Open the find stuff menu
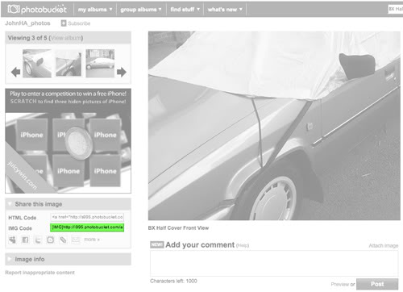 pyautogui.click(x=185, y=10)
